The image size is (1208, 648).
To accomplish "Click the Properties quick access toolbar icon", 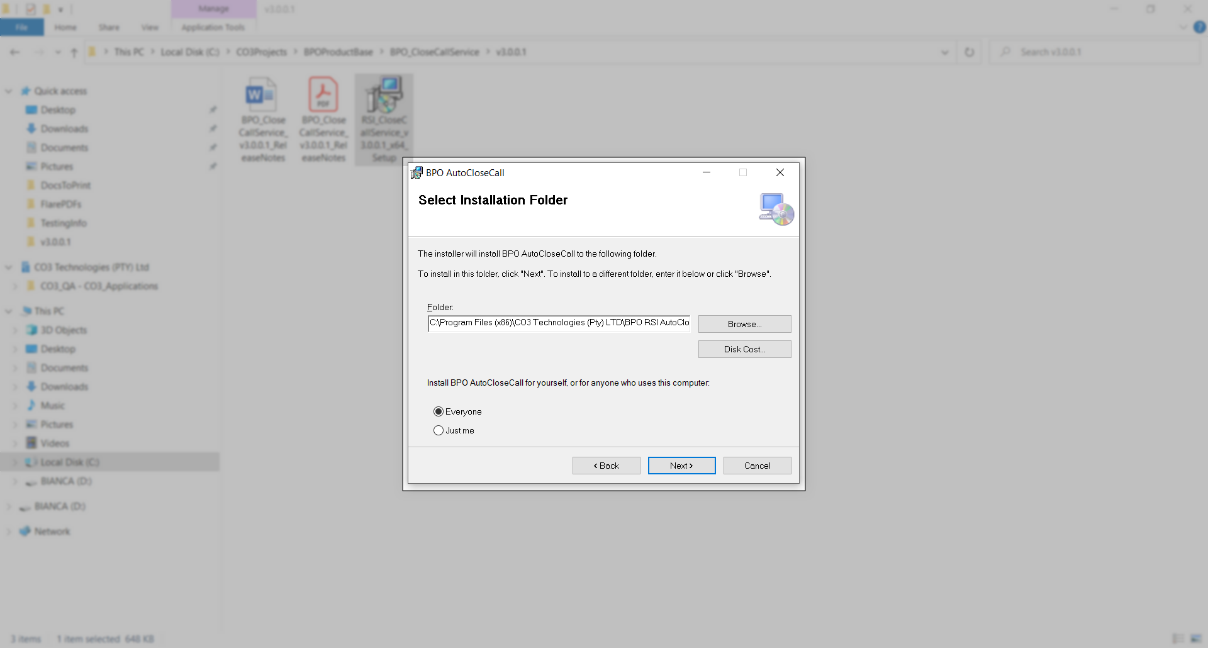I will (30, 9).
